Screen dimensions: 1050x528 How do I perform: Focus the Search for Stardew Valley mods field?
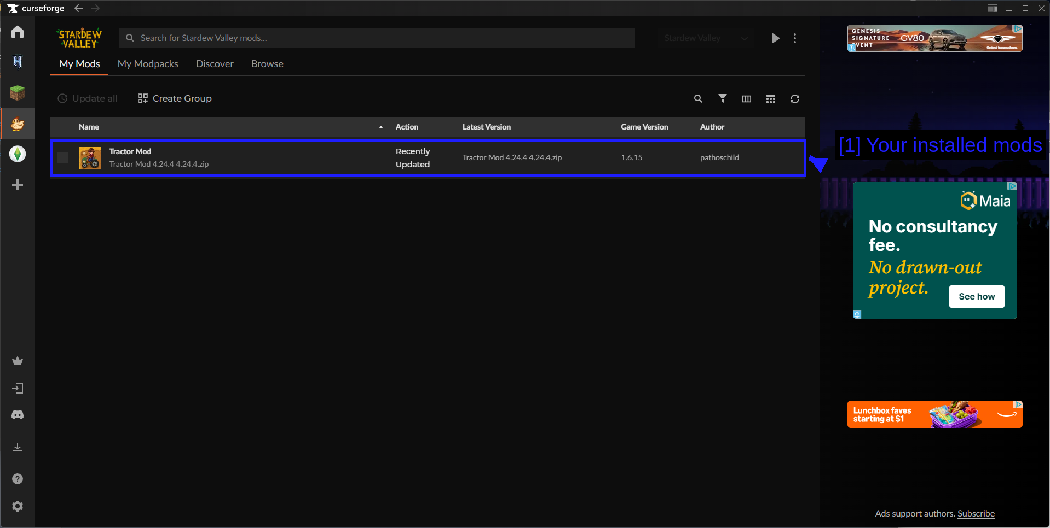point(377,38)
